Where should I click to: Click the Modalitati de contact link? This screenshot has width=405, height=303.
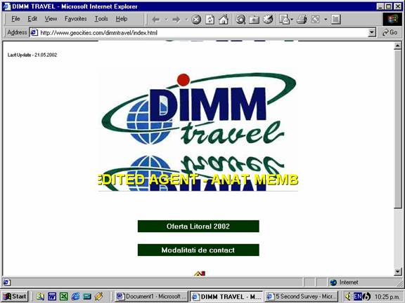click(x=198, y=250)
